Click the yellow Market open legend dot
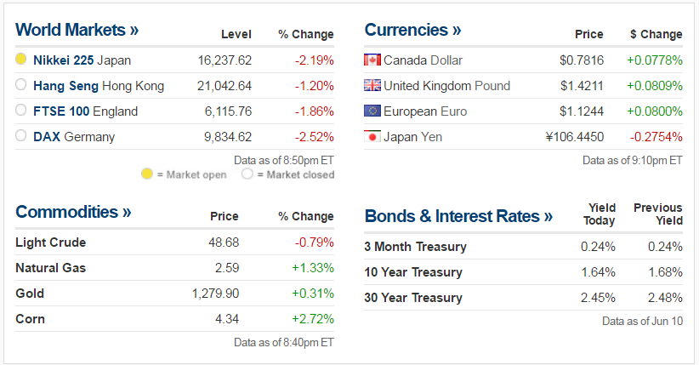 [146, 174]
